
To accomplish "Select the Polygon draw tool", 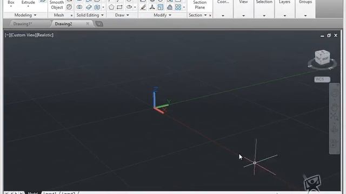I will pos(111,7).
